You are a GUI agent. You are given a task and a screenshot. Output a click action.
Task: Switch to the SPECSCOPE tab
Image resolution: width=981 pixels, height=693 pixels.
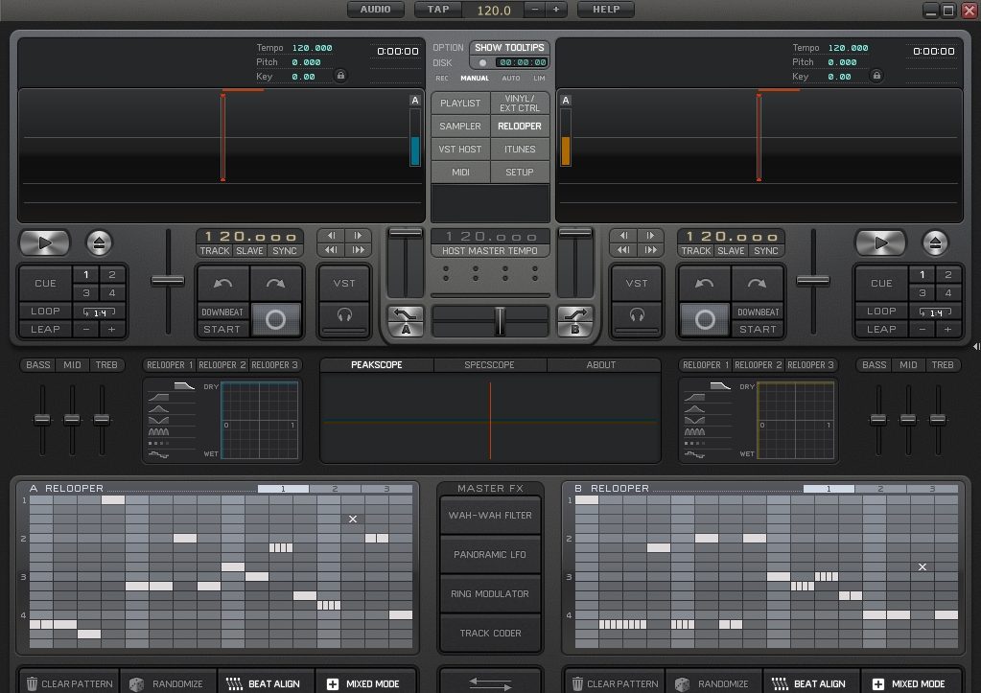[x=489, y=365]
